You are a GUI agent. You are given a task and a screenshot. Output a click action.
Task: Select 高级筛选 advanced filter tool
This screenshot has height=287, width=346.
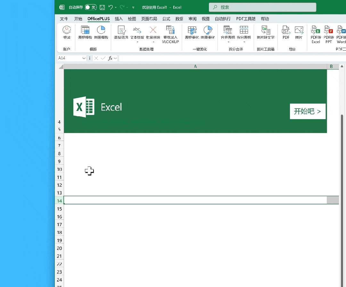tap(121, 33)
